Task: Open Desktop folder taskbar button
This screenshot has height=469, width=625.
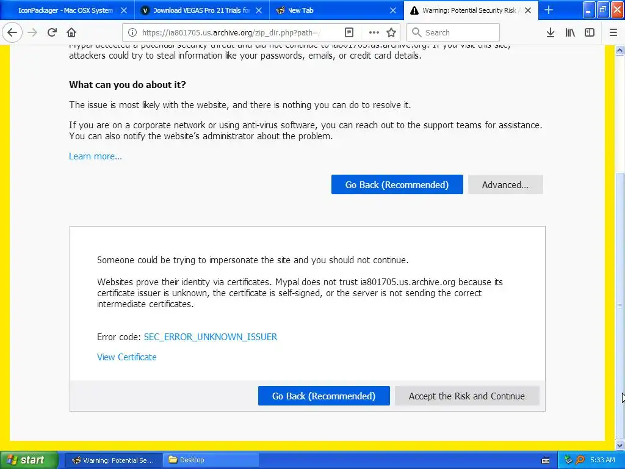Action: click(211, 460)
